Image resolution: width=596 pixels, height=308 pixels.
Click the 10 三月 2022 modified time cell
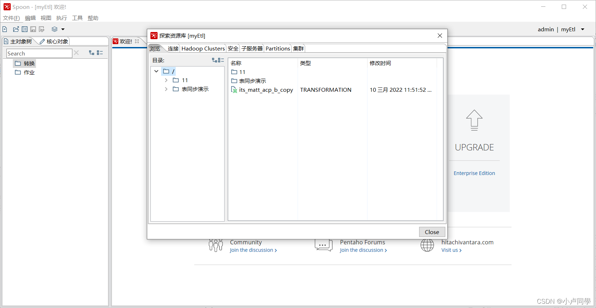[x=401, y=90]
